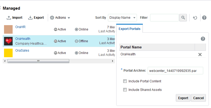This screenshot has width=211, height=108.
Task: Open the Actions dropdown menu
Action: click(60, 18)
